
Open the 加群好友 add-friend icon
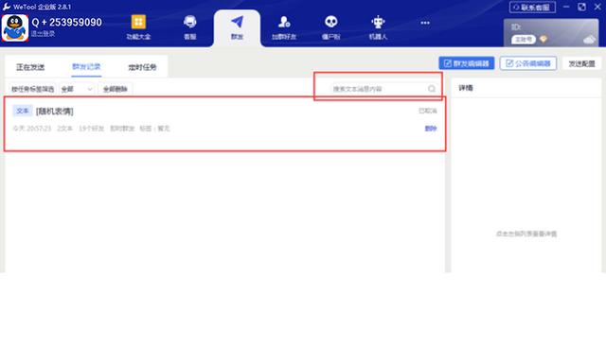pos(284,22)
